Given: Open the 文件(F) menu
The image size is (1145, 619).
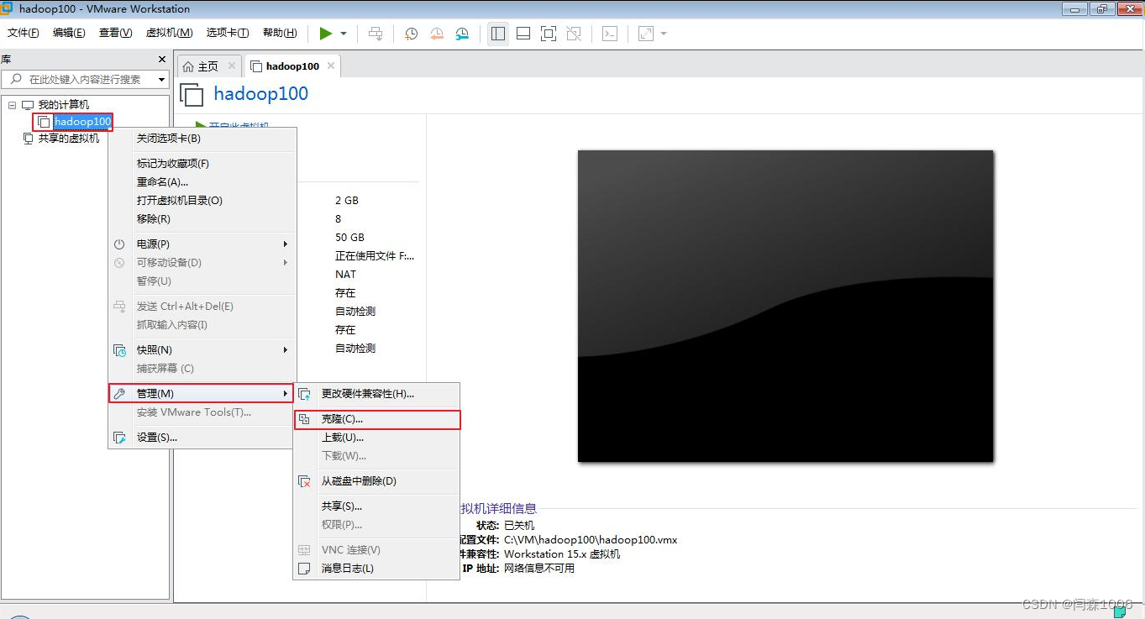Looking at the screenshot, I should 24,33.
